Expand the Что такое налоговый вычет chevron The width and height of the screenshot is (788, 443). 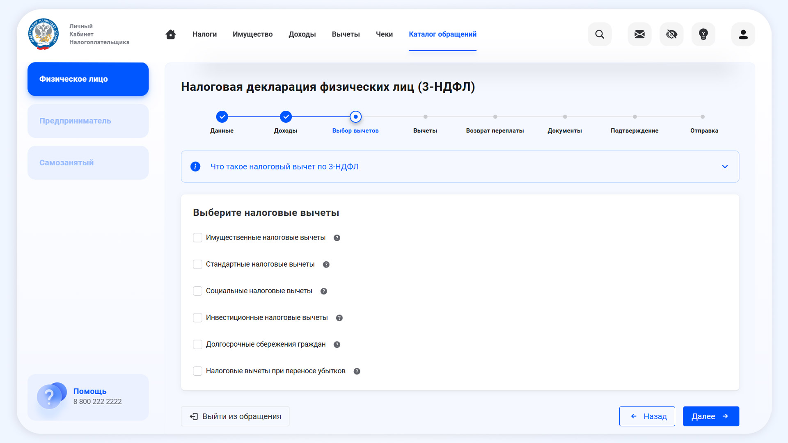[725, 167]
